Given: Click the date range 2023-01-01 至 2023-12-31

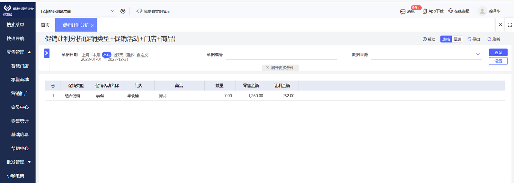Looking at the screenshot, I should [x=105, y=60].
